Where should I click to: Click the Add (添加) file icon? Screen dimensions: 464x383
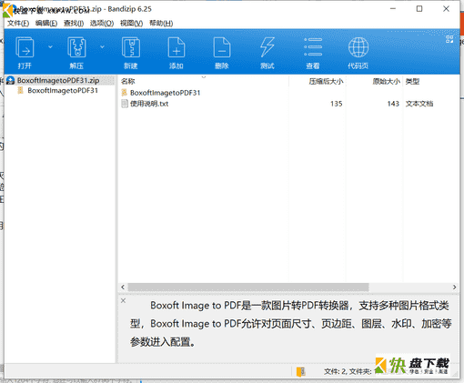pos(177,47)
